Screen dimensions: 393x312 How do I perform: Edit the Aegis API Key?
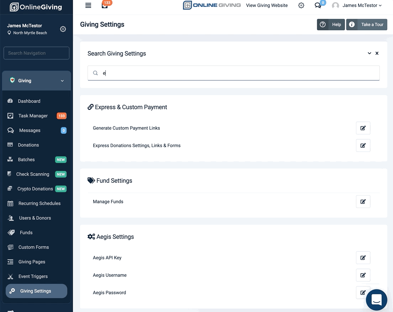tap(363, 258)
